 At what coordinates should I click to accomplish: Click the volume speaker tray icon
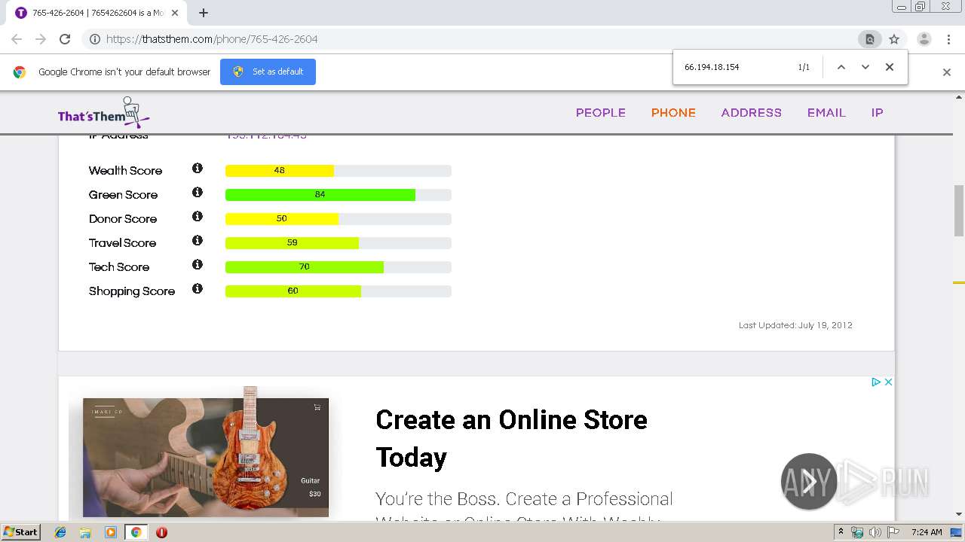[x=875, y=532]
